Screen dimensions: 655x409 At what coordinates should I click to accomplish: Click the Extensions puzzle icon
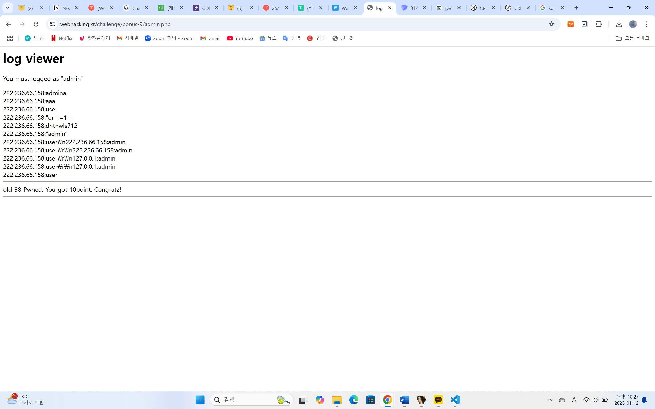click(598, 24)
